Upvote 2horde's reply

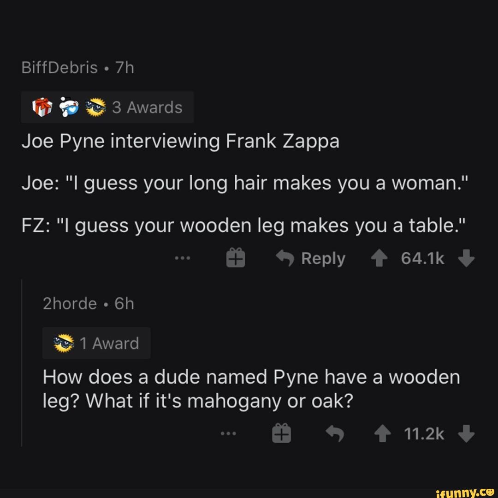(382, 433)
